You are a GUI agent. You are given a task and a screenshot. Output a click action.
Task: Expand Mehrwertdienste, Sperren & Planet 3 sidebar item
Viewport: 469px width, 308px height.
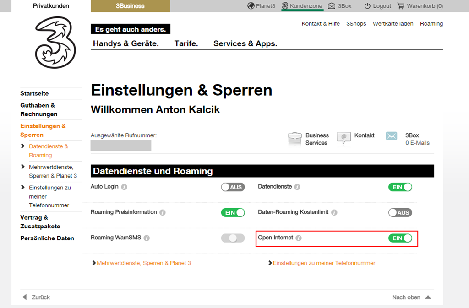(23, 167)
